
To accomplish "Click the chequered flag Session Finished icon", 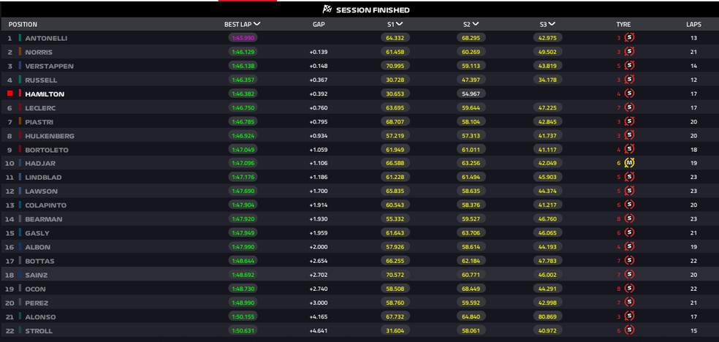I will pos(327,9).
